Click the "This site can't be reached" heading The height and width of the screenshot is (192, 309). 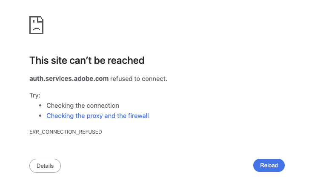pyautogui.click(x=87, y=60)
